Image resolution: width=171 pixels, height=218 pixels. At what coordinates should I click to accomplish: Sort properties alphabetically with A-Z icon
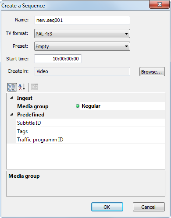pyautogui.click(x=22, y=87)
